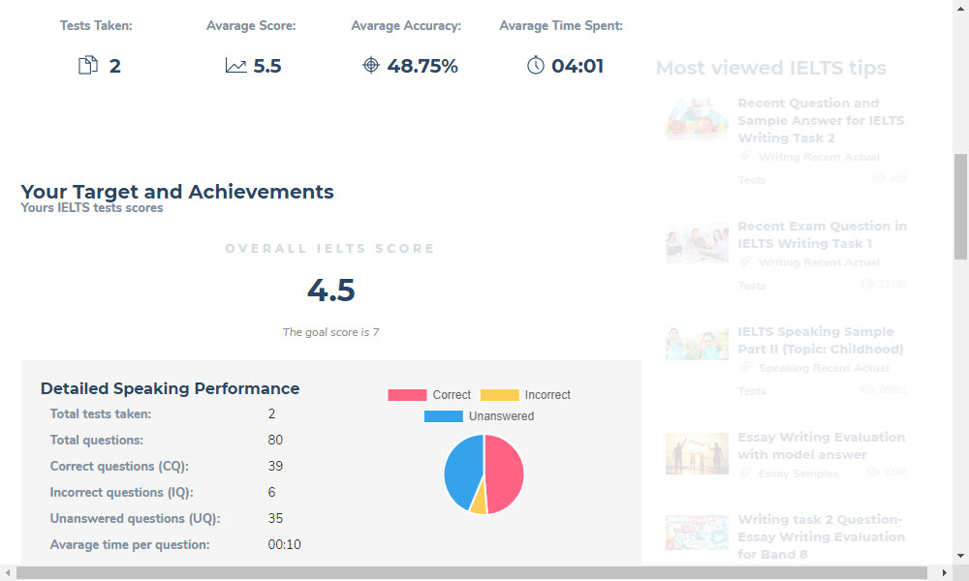Click the blue Unanswered slice of pie chart
969x581 pixels.
(x=461, y=470)
